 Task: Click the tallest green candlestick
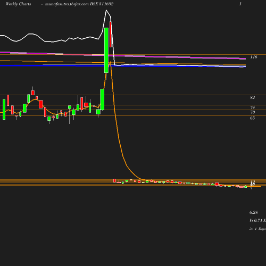[x=106, y=50]
